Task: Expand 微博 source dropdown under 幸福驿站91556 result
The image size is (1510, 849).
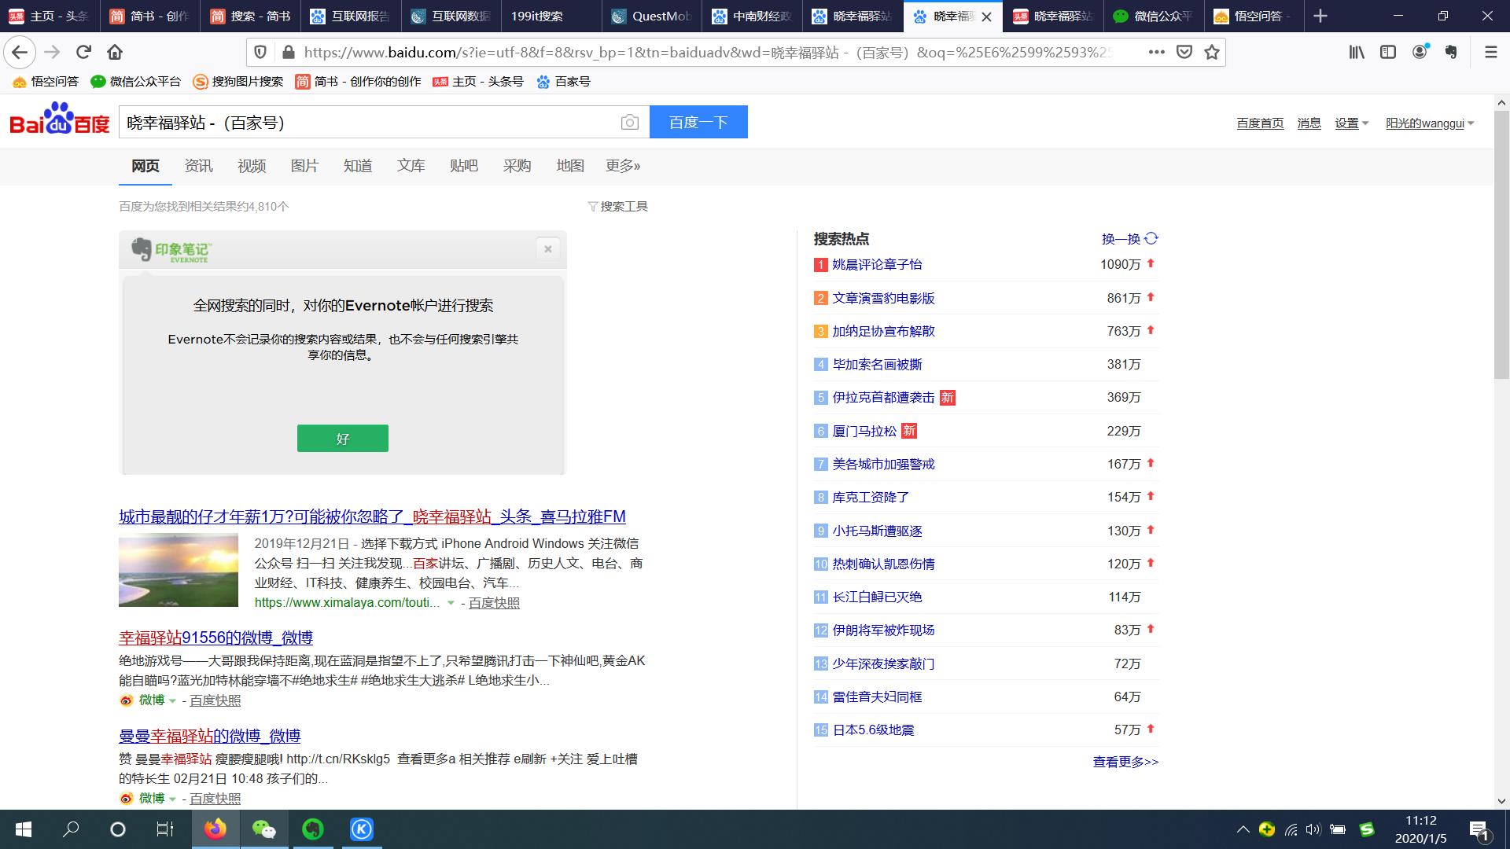Action: tap(172, 700)
